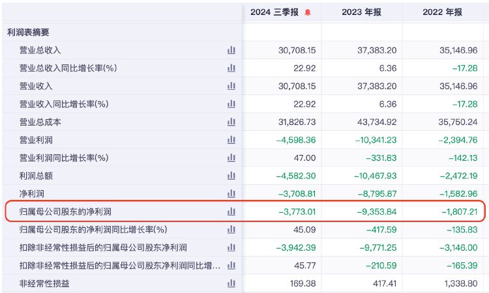
Task: Open chart icon for 净利润 row
Action: coord(231,193)
